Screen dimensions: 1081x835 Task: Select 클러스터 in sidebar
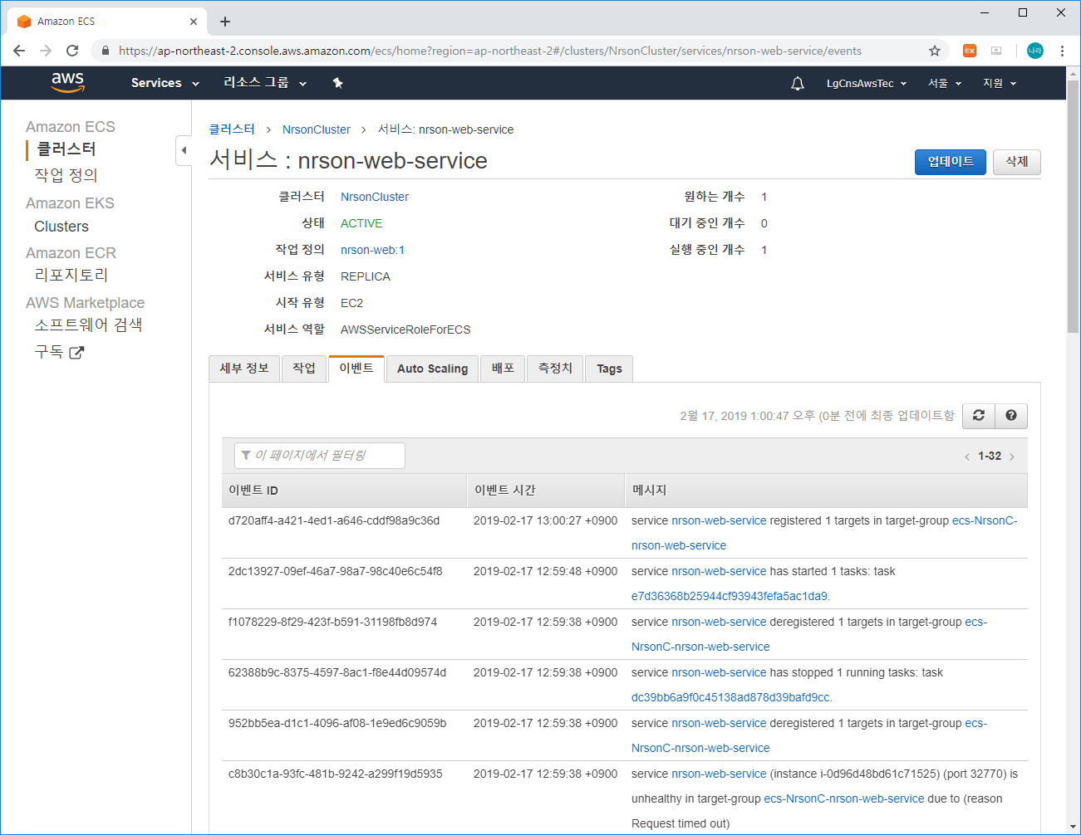click(x=66, y=149)
